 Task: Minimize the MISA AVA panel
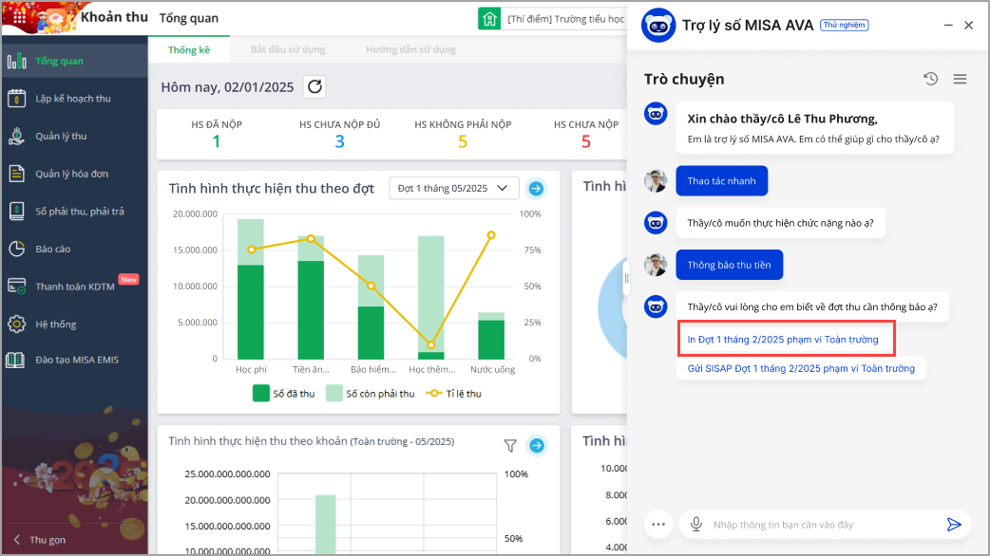pos(947,26)
